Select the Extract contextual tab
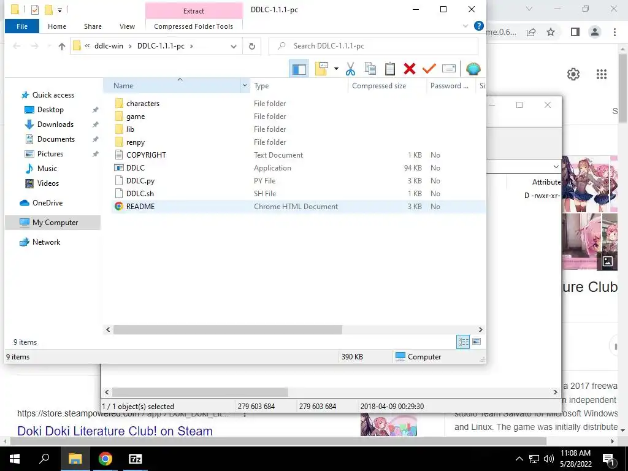 coord(194,11)
